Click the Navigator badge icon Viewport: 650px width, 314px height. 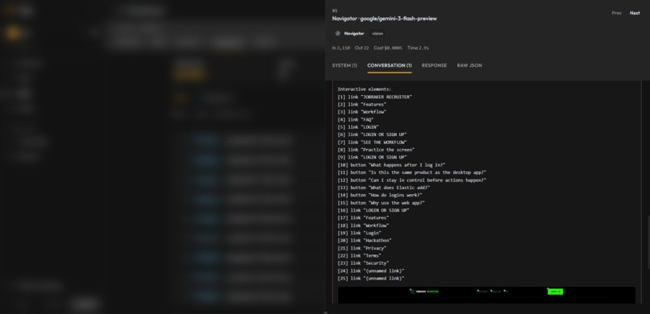337,34
